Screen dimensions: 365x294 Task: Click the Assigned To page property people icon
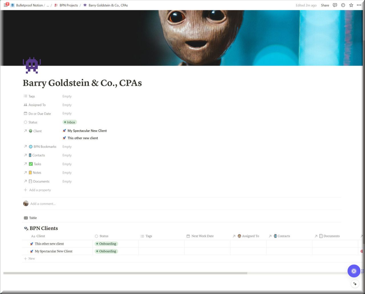pyautogui.click(x=25, y=105)
